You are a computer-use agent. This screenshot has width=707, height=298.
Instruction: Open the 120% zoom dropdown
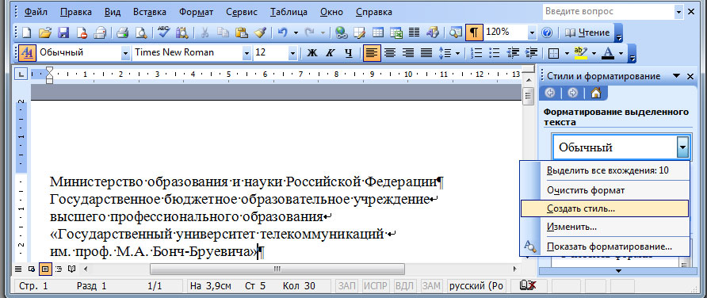[x=533, y=32]
